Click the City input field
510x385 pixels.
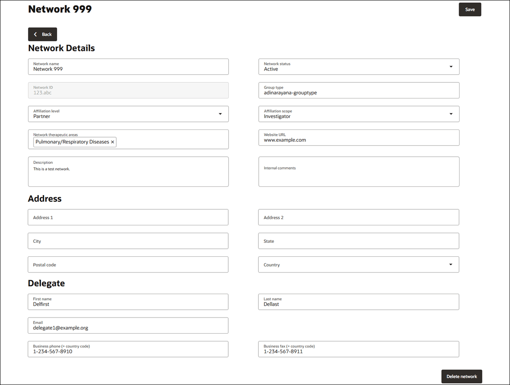(x=127, y=241)
